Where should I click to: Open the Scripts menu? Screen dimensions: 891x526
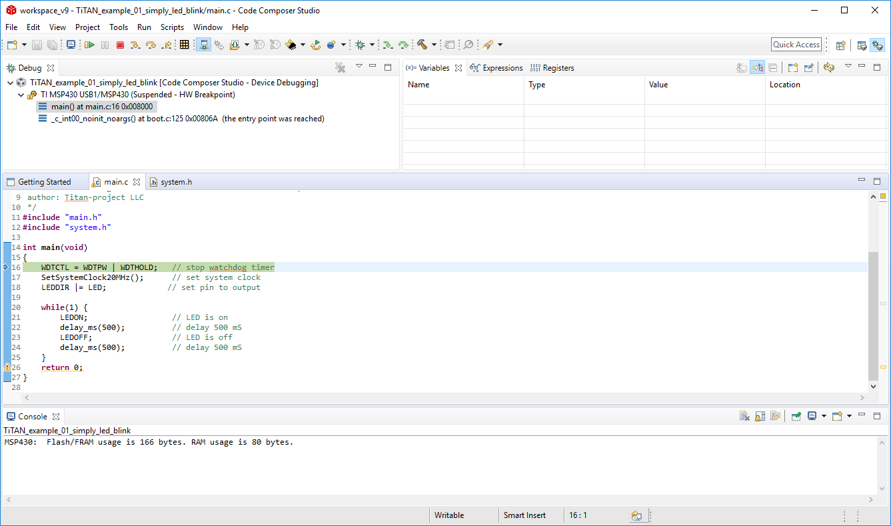[172, 27]
